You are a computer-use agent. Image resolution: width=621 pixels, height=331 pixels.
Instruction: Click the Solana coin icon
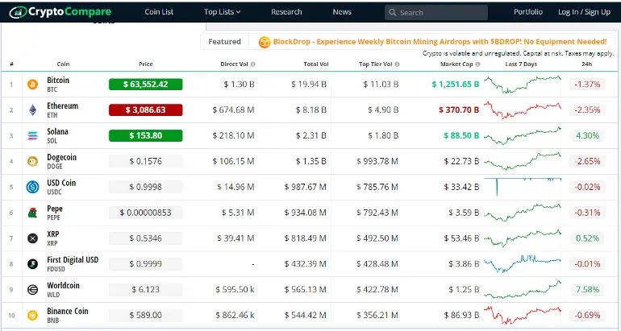(x=33, y=135)
